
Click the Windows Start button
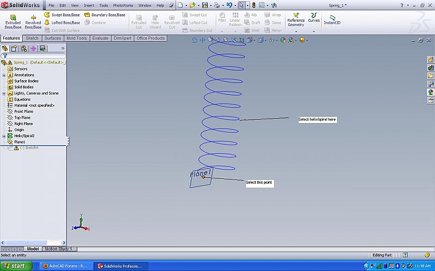14,266
